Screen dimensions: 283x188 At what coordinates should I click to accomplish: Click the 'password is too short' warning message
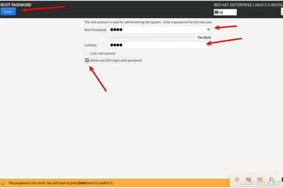tap(61, 183)
